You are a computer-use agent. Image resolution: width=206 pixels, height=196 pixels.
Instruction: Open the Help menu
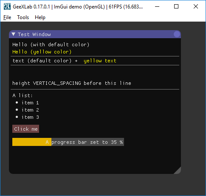[40, 17]
